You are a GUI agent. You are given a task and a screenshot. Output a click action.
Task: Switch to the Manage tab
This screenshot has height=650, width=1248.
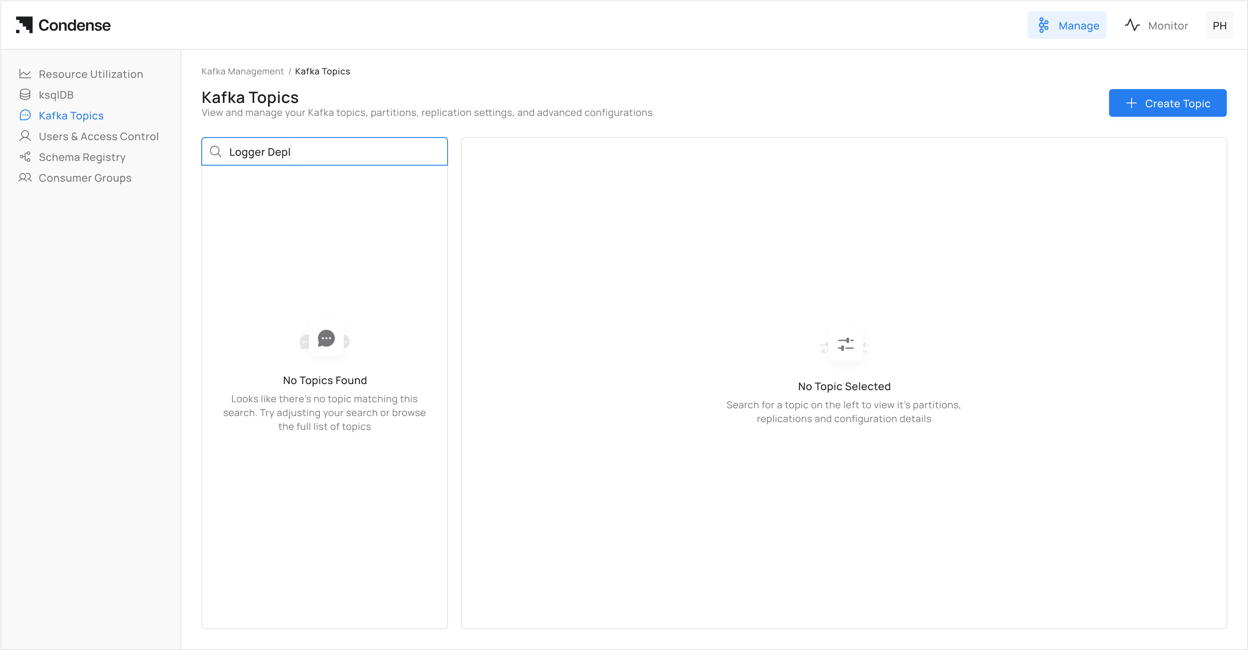(1067, 25)
